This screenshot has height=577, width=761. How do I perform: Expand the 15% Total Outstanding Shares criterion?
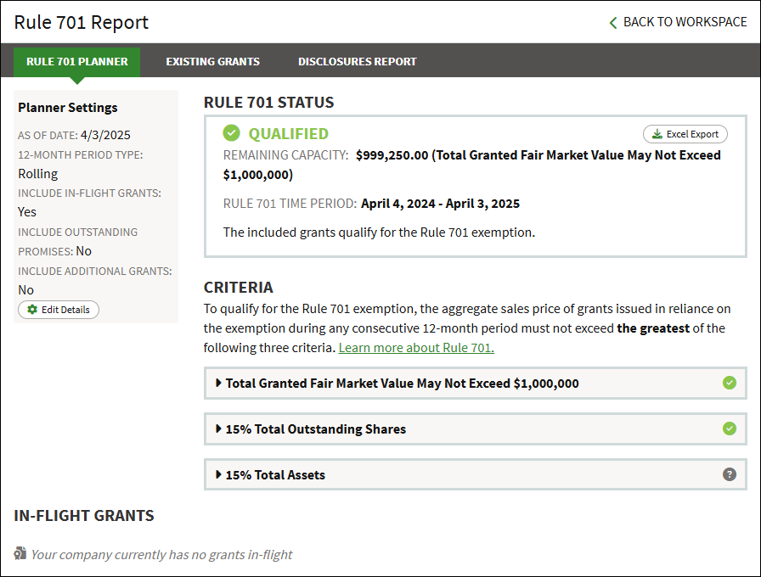(x=475, y=429)
